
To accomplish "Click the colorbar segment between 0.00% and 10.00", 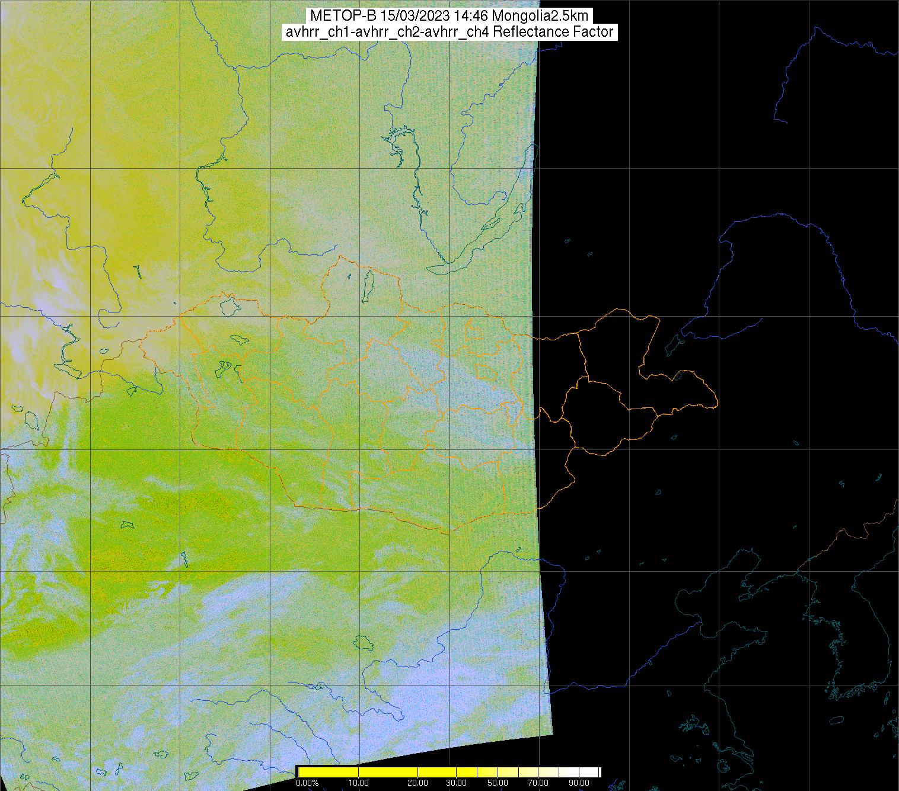I will pos(329,771).
